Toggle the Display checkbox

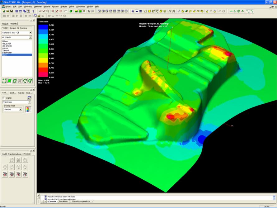[x=4, y=97]
